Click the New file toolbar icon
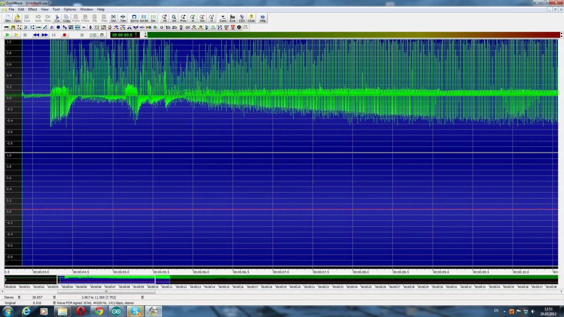This screenshot has width=564, height=317. (x=8, y=18)
